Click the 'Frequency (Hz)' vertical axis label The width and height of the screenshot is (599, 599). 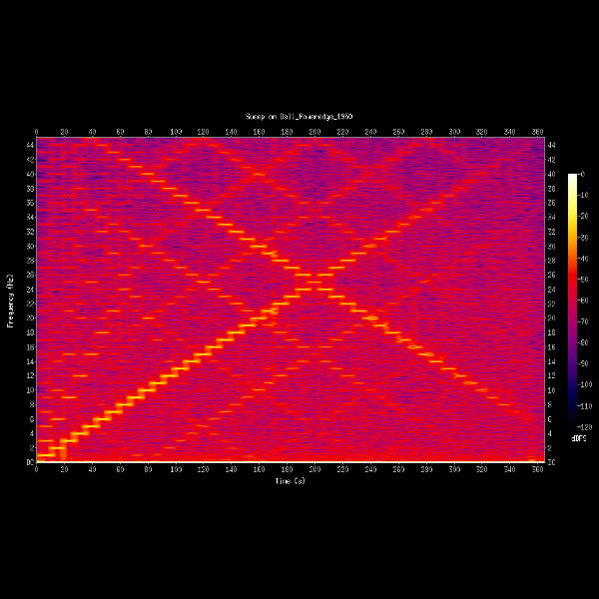(x=10, y=299)
